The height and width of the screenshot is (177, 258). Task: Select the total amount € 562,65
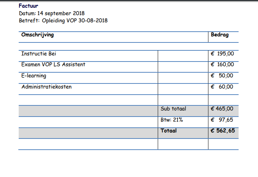pos(223,131)
